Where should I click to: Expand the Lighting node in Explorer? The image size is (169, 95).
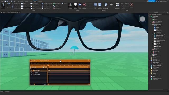(x=150, y=59)
